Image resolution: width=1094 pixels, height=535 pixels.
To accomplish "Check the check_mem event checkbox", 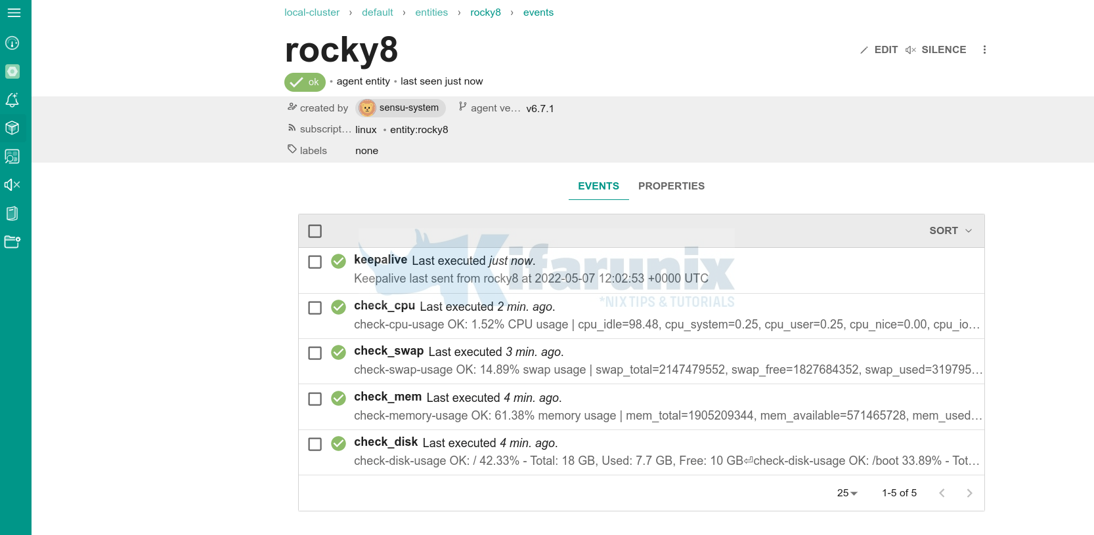I will [x=315, y=399].
